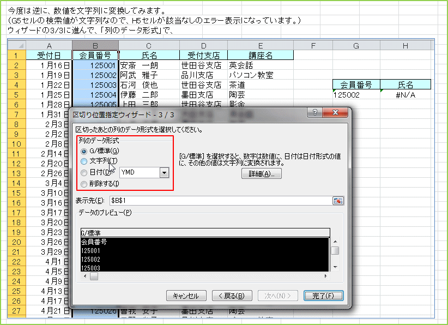The image size is (448, 325).
Task: Click the 会員番号 header in column G
Action: tap(356, 85)
